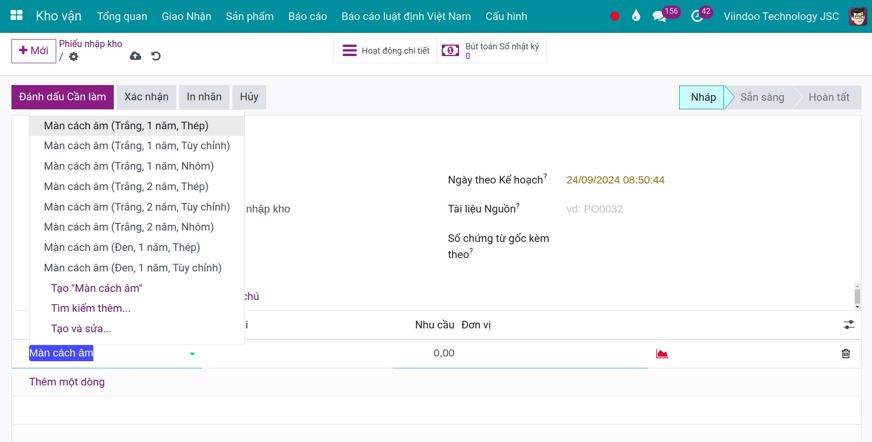
Task: Open forecast chart icon on product line
Action: pyautogui.click(x=662, y=353)
